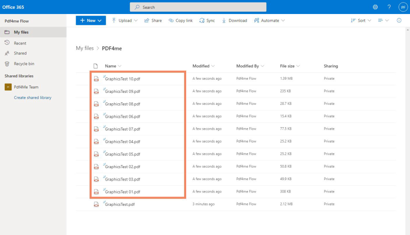This screenshot has width=410, height=235.
Task: Click Copy link in the toolbar
Action: pos(181,20)
